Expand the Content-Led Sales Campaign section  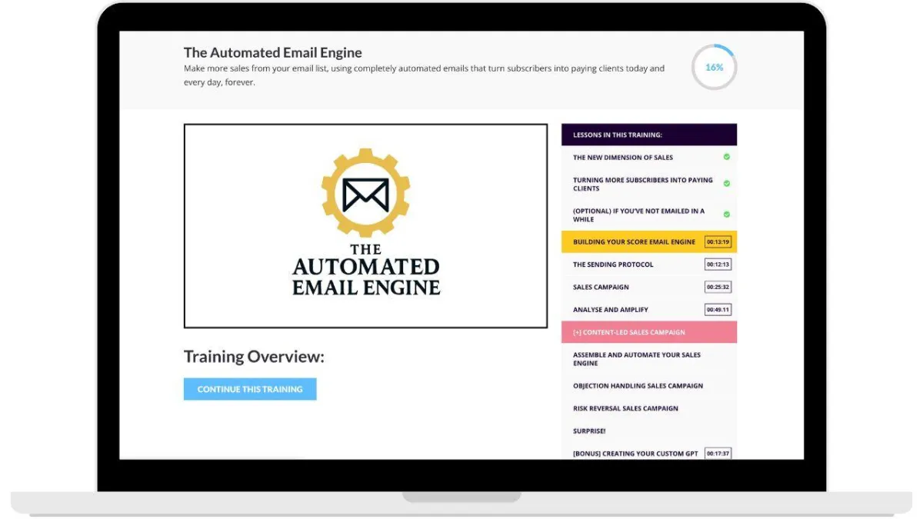[649, 332]
